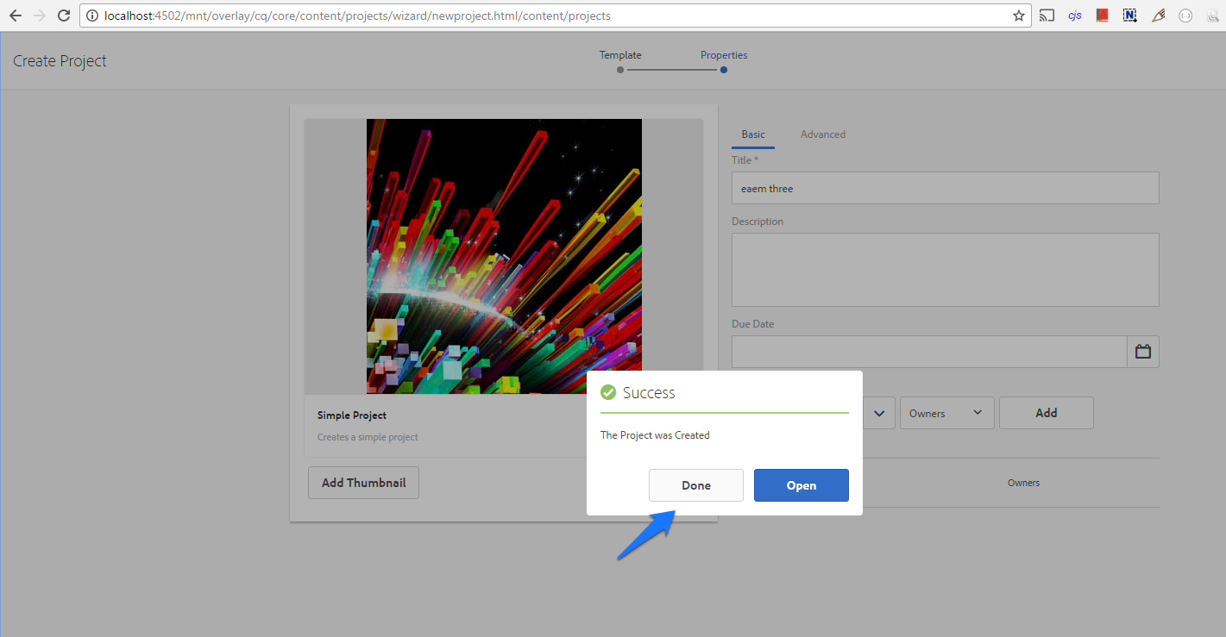Click 'The Project was Created' message
Image resolution: width=1226 pixels, height=637 pixels.
coord(655,435)
